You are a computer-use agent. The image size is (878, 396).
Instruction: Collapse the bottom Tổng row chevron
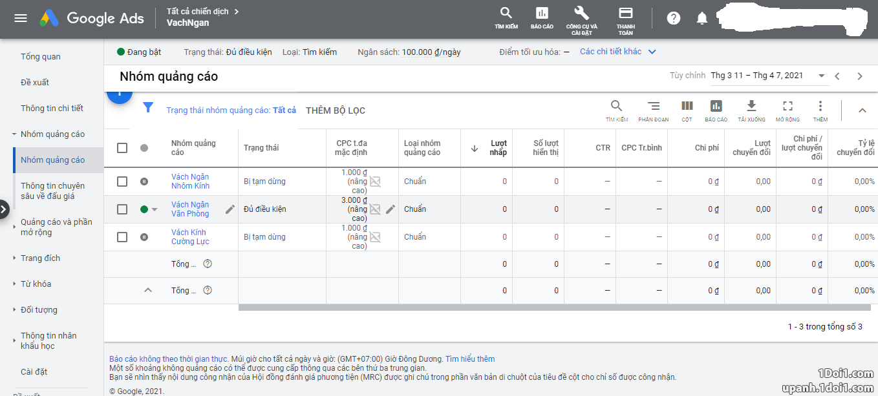pos(148,290)
